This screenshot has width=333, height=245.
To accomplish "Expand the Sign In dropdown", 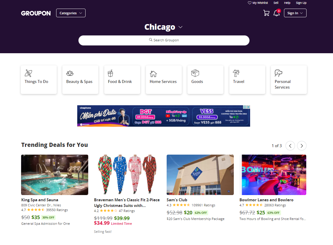I will coord(295,13).
